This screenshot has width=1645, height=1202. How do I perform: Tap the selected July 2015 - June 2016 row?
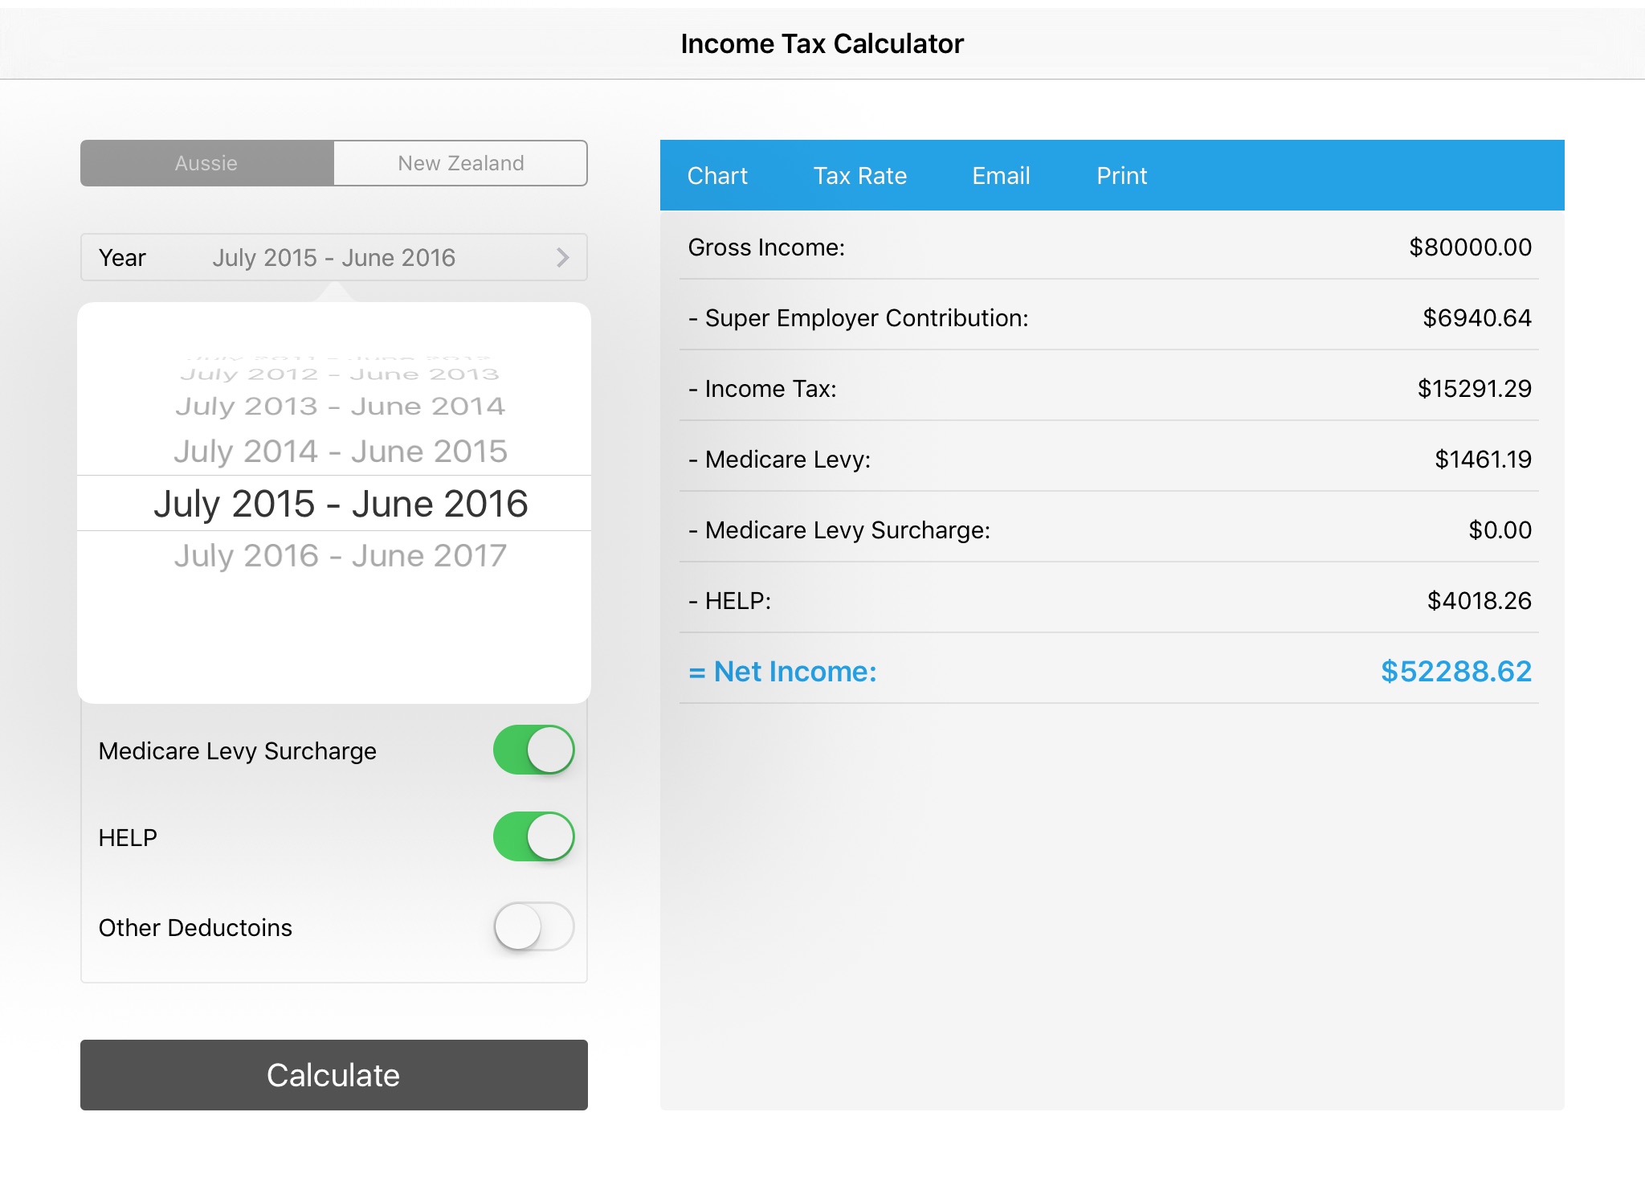click(x=341, y=504)
